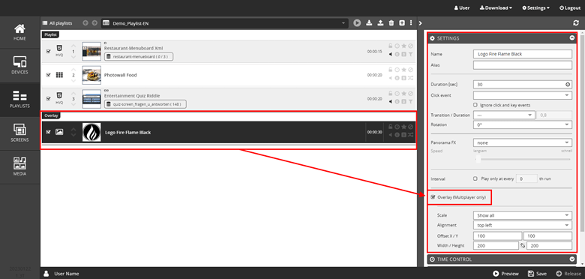Uncheck the Overlay (Multiplayer only) checkbox

(433, 197)
